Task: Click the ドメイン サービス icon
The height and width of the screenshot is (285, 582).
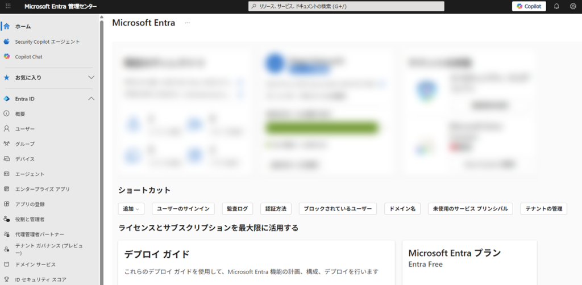Action: coord(7,264)
